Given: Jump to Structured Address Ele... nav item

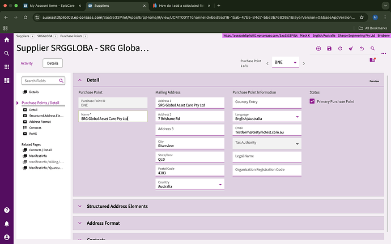Looking at the screenshot, I should (x=46, y=116).
